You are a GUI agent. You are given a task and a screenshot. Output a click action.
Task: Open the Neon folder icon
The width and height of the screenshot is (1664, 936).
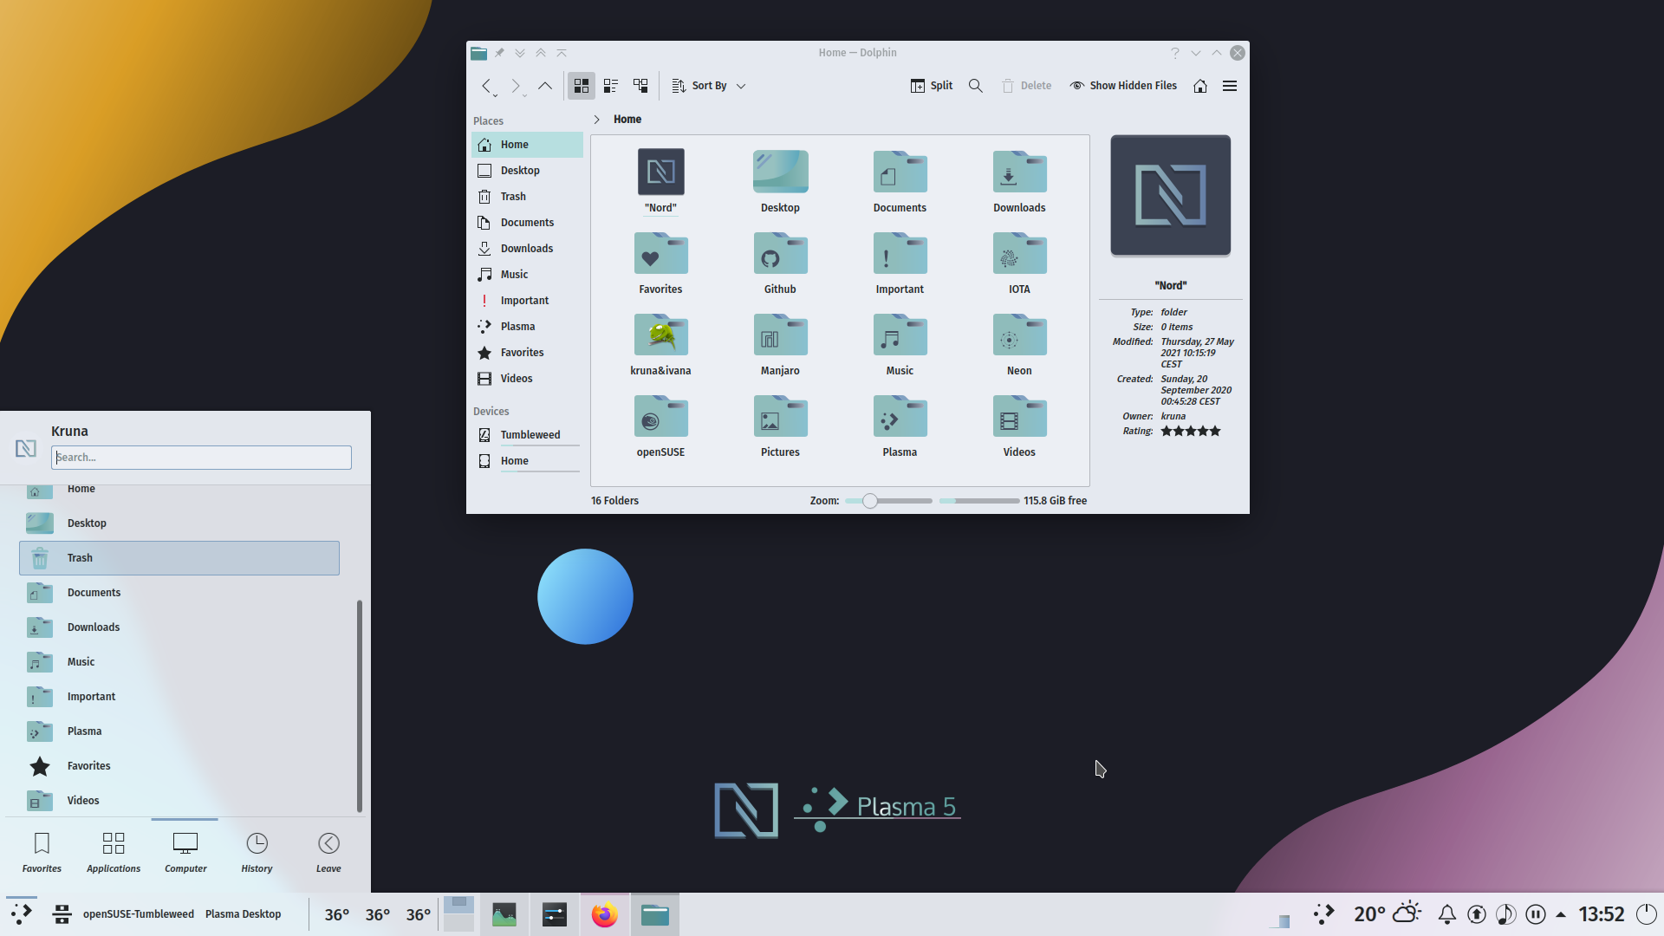[x=1019, y=335]
